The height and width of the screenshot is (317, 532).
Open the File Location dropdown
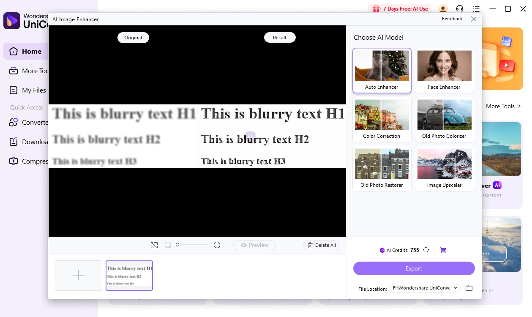pyautogui.click(x=425, y=288)
